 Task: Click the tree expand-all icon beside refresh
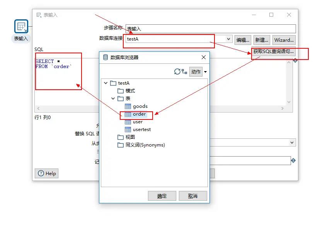[x=184, y=72]
